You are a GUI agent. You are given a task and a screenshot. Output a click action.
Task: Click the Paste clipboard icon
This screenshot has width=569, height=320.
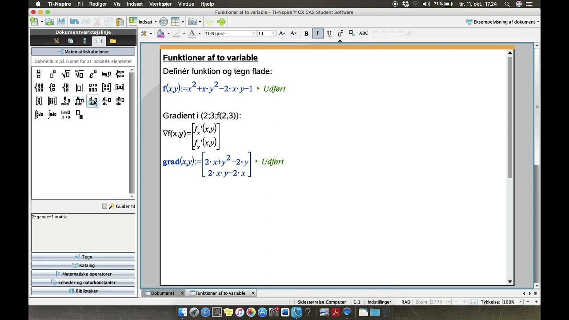120,22
